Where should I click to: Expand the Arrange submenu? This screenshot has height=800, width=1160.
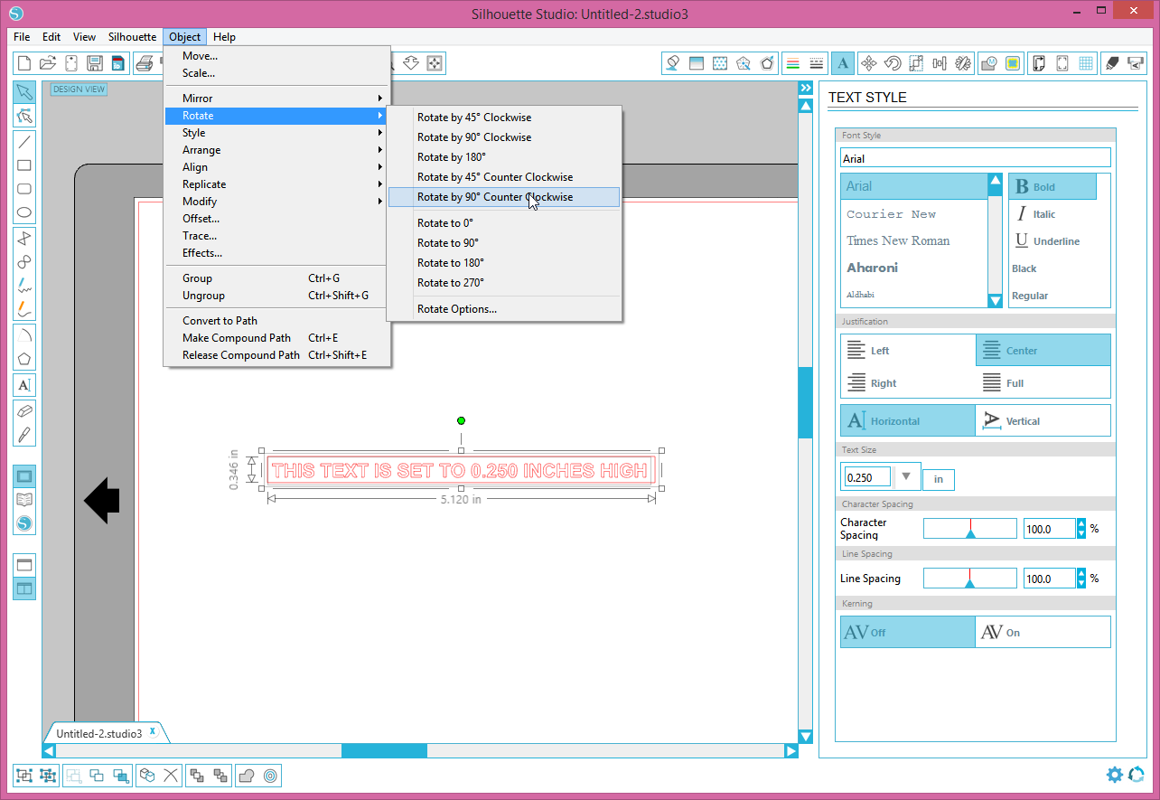[x=276, y=150]
